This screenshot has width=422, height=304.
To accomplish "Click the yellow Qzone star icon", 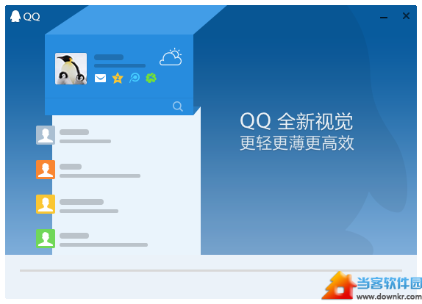I will tap(118, 79).
